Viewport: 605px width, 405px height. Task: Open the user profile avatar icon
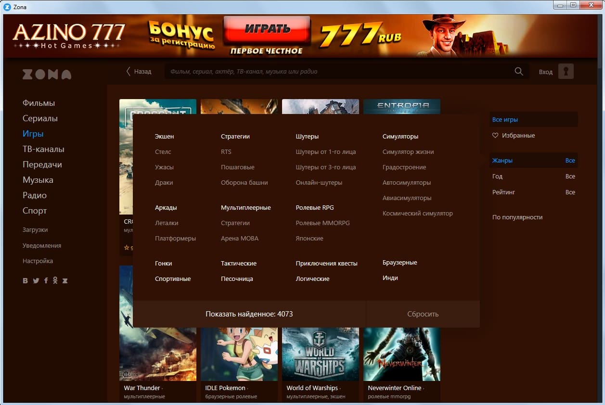pyautogui.click(x=566, y=71)
